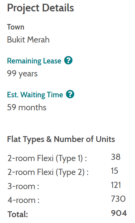Click the 121 units count

click(116, 185)
